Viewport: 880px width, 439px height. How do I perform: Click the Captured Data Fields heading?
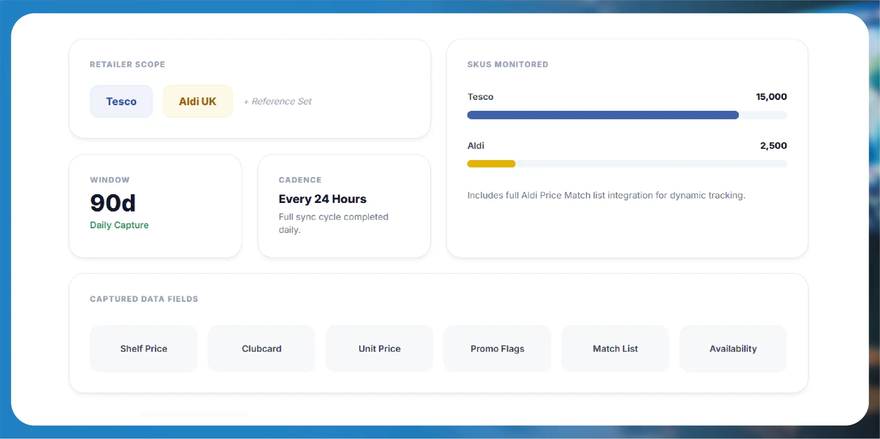pyautogui.click(x=144, y=299)
